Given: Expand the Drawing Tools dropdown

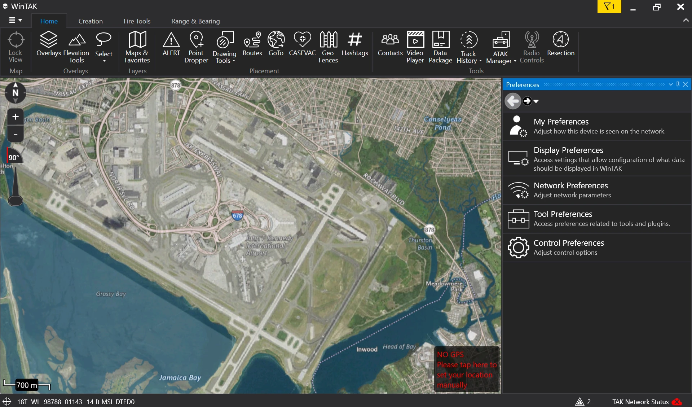Looking at the screenshot, I should click(x=234, y=61).
